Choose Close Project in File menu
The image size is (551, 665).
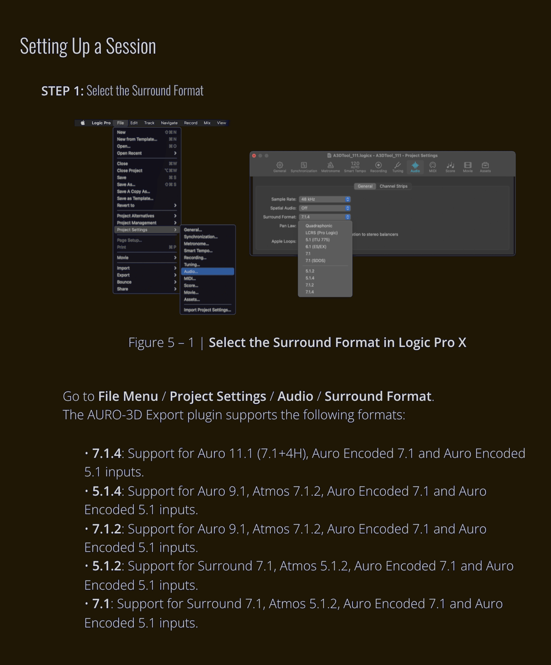(x=146, y=171)
